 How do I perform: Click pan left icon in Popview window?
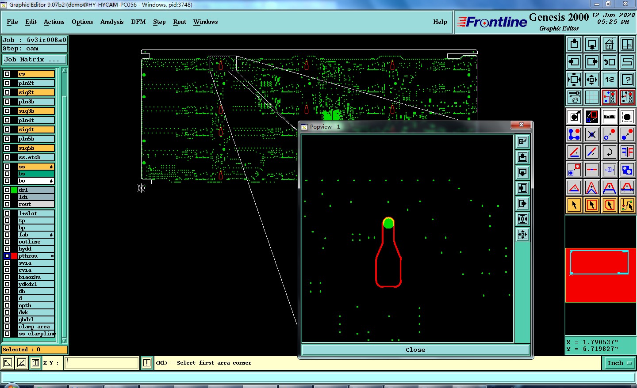[522, 188]
